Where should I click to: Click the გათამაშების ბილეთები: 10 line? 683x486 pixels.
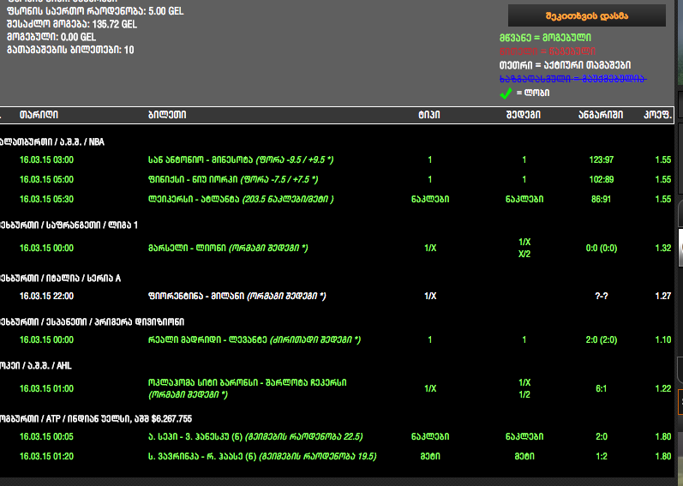pos(70,50)
